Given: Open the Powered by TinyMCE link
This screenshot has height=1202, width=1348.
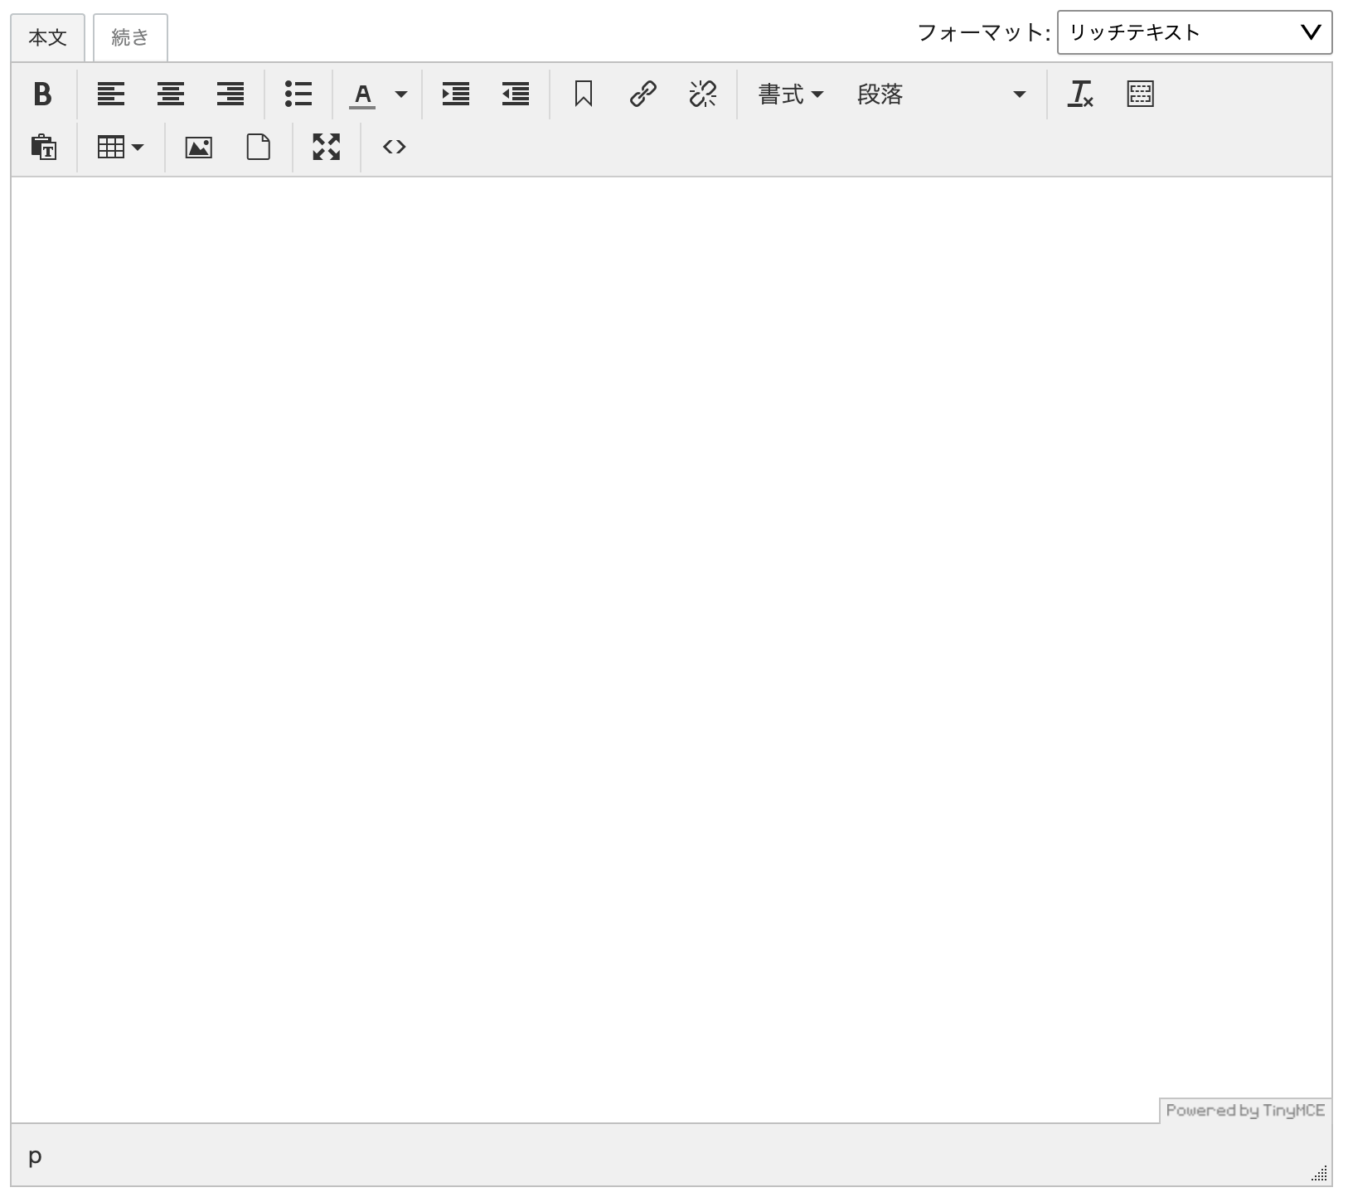Looking at the screenshot, I should pos(1245,1111).
